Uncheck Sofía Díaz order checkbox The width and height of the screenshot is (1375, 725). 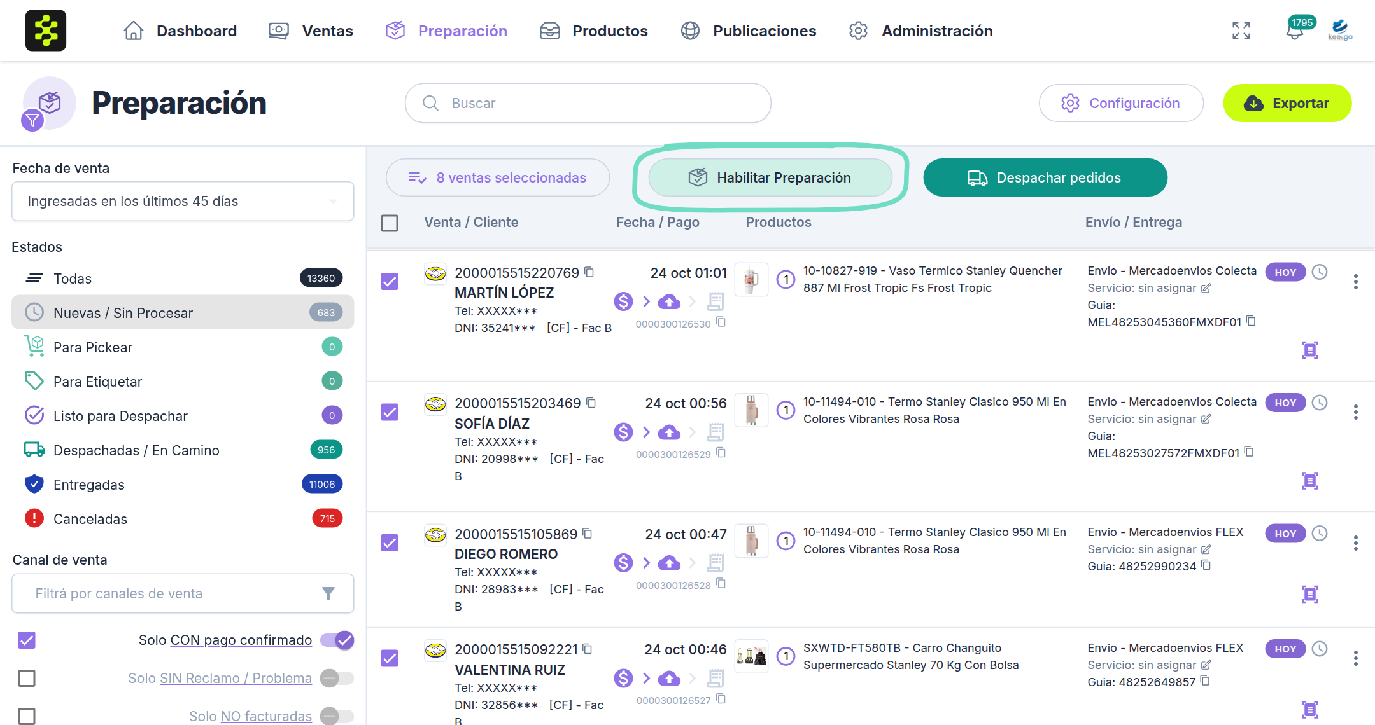(x=390, y=412)
